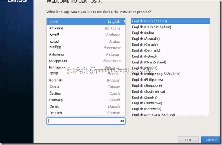Focus the language search input box
Screen dimensions: 222x145
coord(86,121)
